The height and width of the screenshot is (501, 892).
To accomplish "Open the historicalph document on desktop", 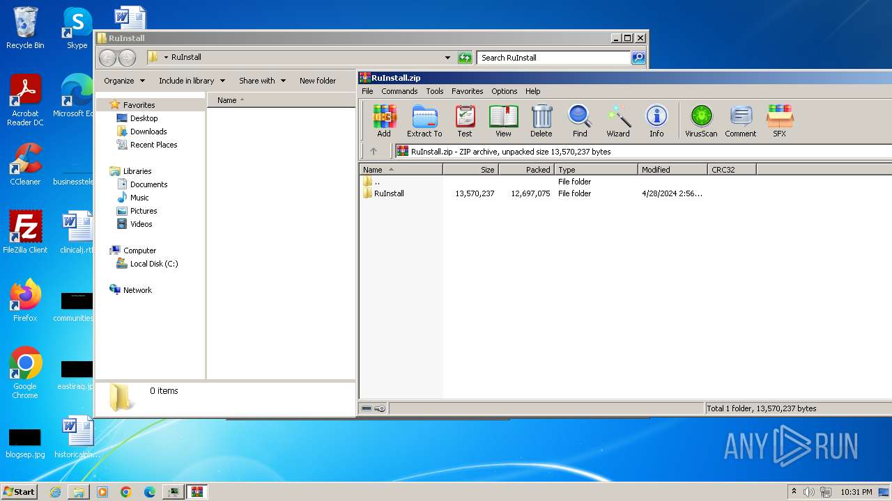I will tap(77, 436).
